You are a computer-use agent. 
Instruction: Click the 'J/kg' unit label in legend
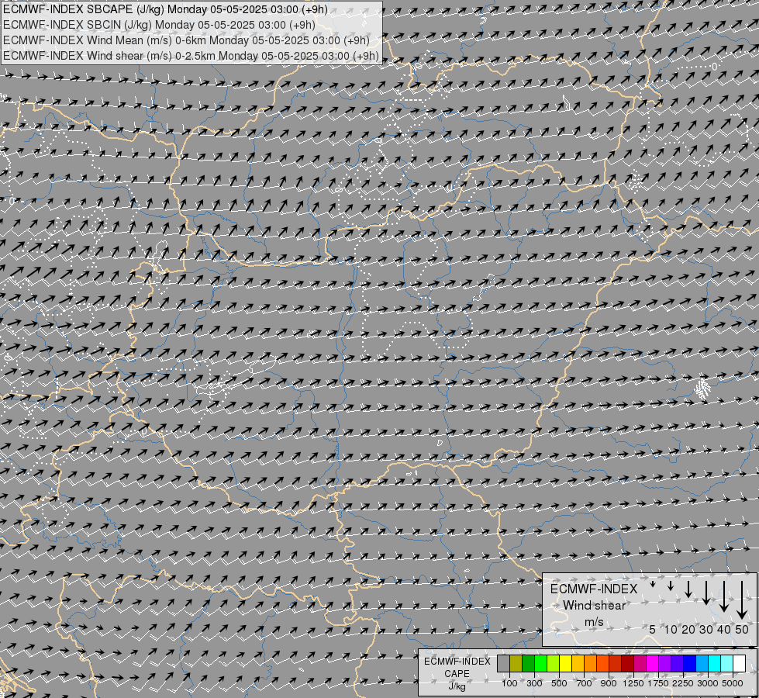457,687
